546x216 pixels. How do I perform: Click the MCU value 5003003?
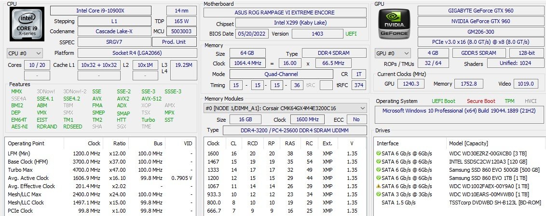click(181, 31)
